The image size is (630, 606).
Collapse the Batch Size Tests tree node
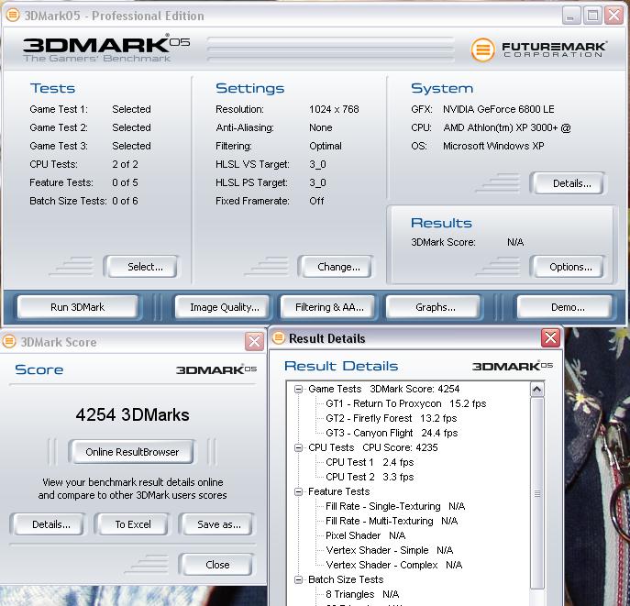pos(298,579)
